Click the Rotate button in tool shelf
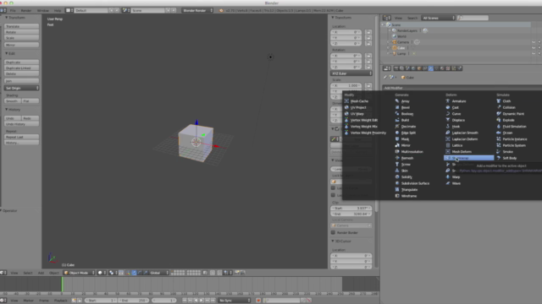This screenshot has height=304, width=542. coord(21,32)
